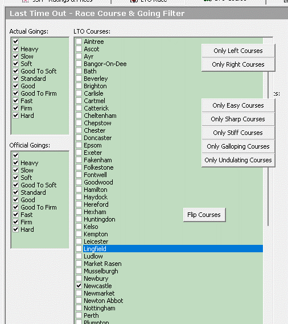Check the highlighted Lingfield course
The width and height of the screenshot is (288, 324).
click(x=79, y=249)
